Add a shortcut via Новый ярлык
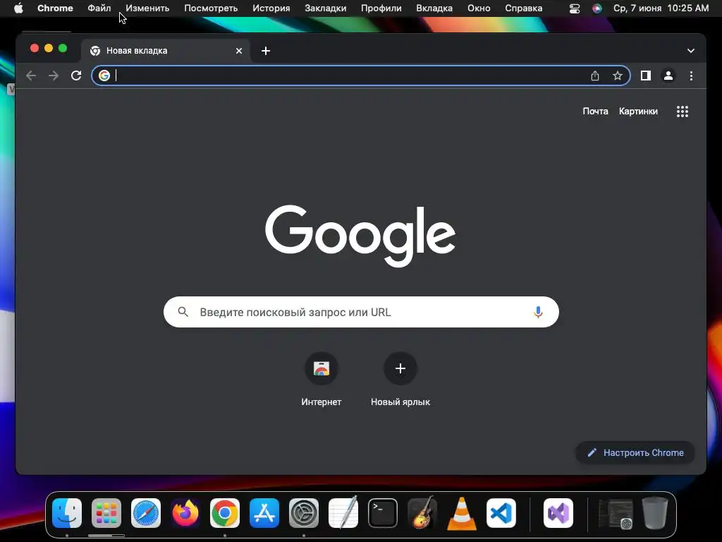Viewport: 722px width, 542px height. [400, 379]
